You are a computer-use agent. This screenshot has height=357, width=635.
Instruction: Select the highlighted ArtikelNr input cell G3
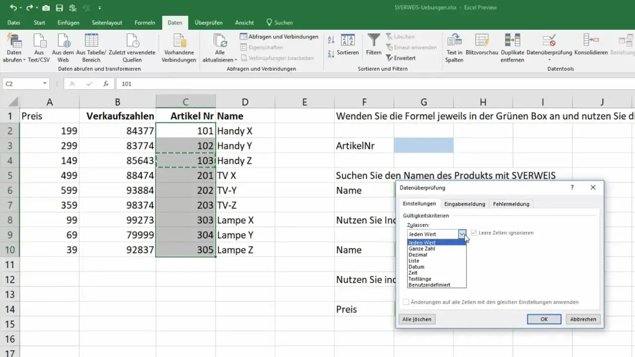click(x=424, y=145)
